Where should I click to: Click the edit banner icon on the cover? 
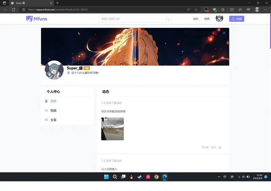tap(224, 33)
